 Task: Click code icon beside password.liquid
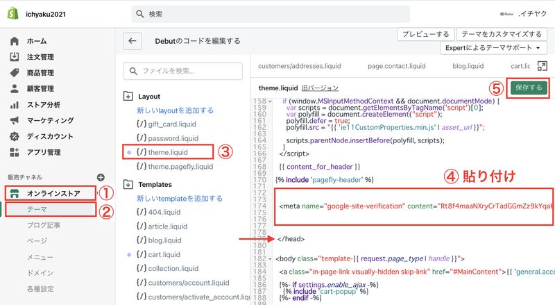[142, 138]
